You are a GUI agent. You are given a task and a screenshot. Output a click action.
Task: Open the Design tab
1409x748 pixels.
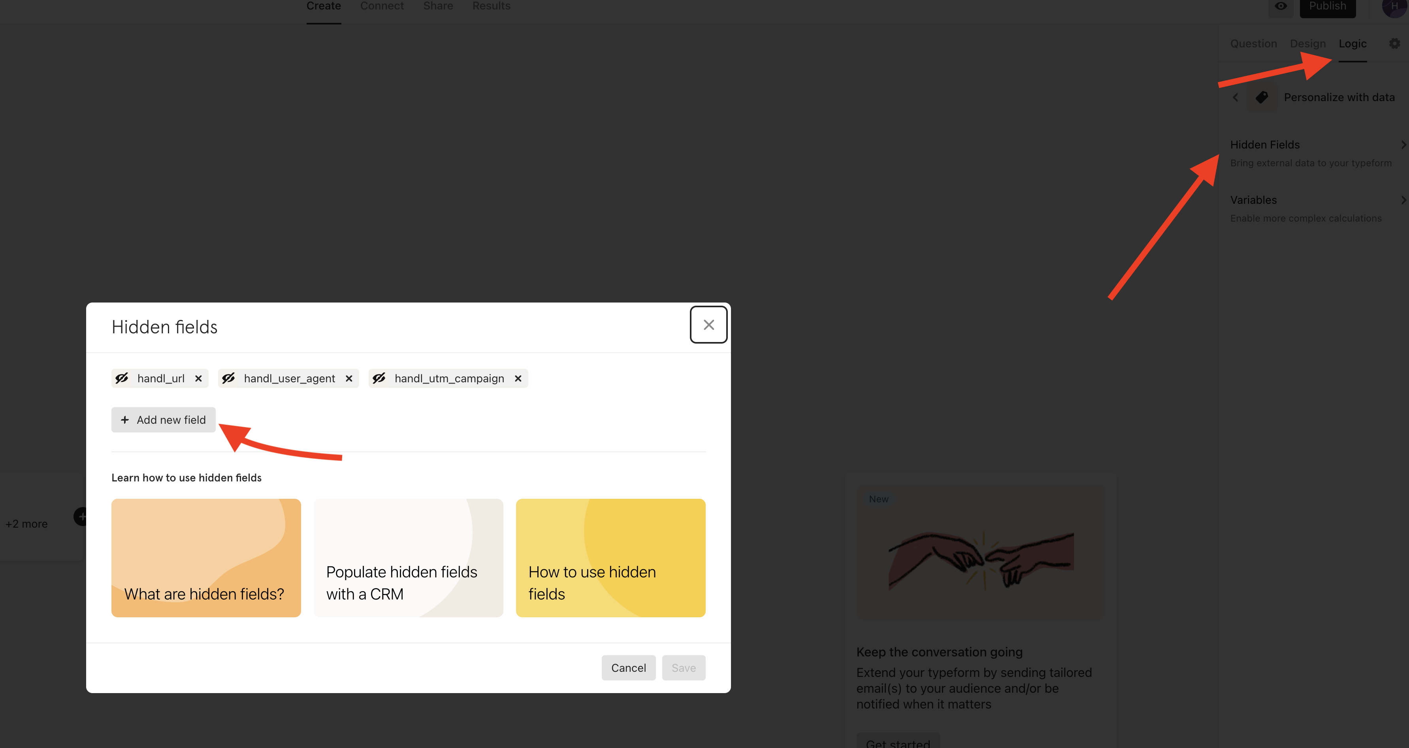[x=1307, y=44]
